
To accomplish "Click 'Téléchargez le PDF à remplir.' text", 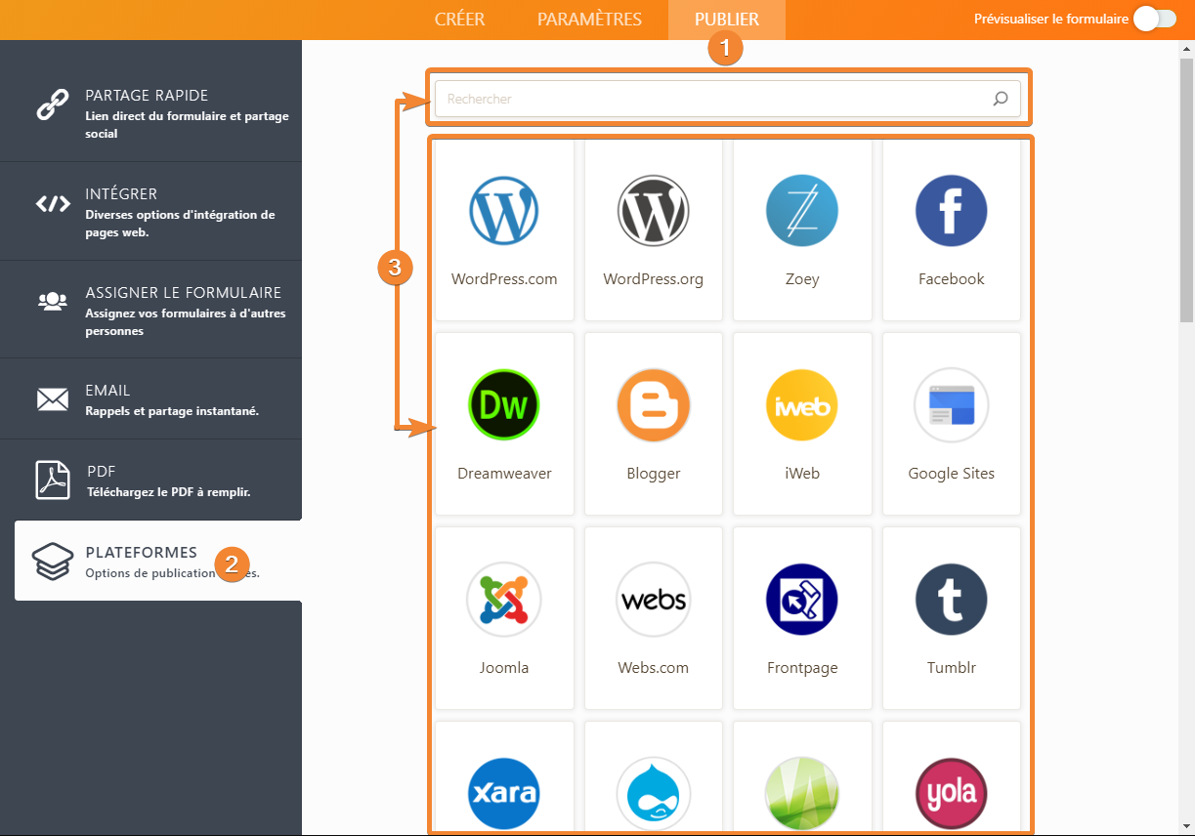I will 169,492.
